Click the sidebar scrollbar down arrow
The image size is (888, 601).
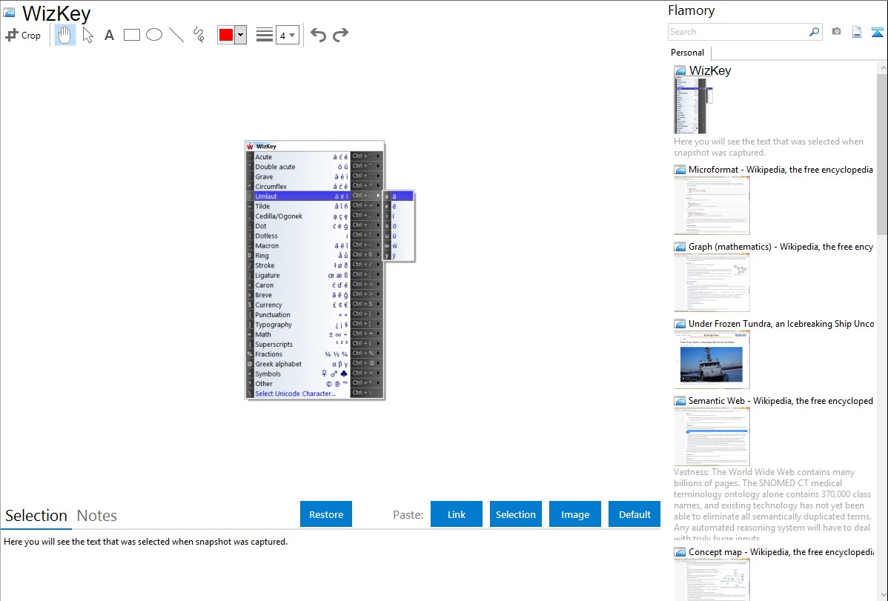tap(882, 594)
